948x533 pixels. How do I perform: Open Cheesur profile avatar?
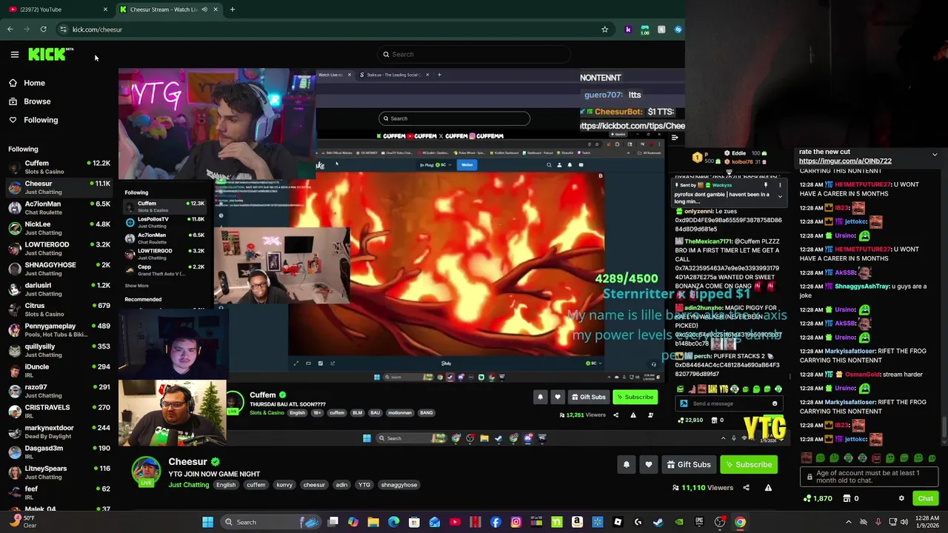click(146, 471)
